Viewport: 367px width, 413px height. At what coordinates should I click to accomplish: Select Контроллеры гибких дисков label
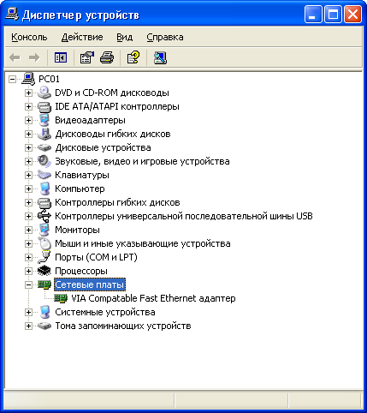click(117, 202)
